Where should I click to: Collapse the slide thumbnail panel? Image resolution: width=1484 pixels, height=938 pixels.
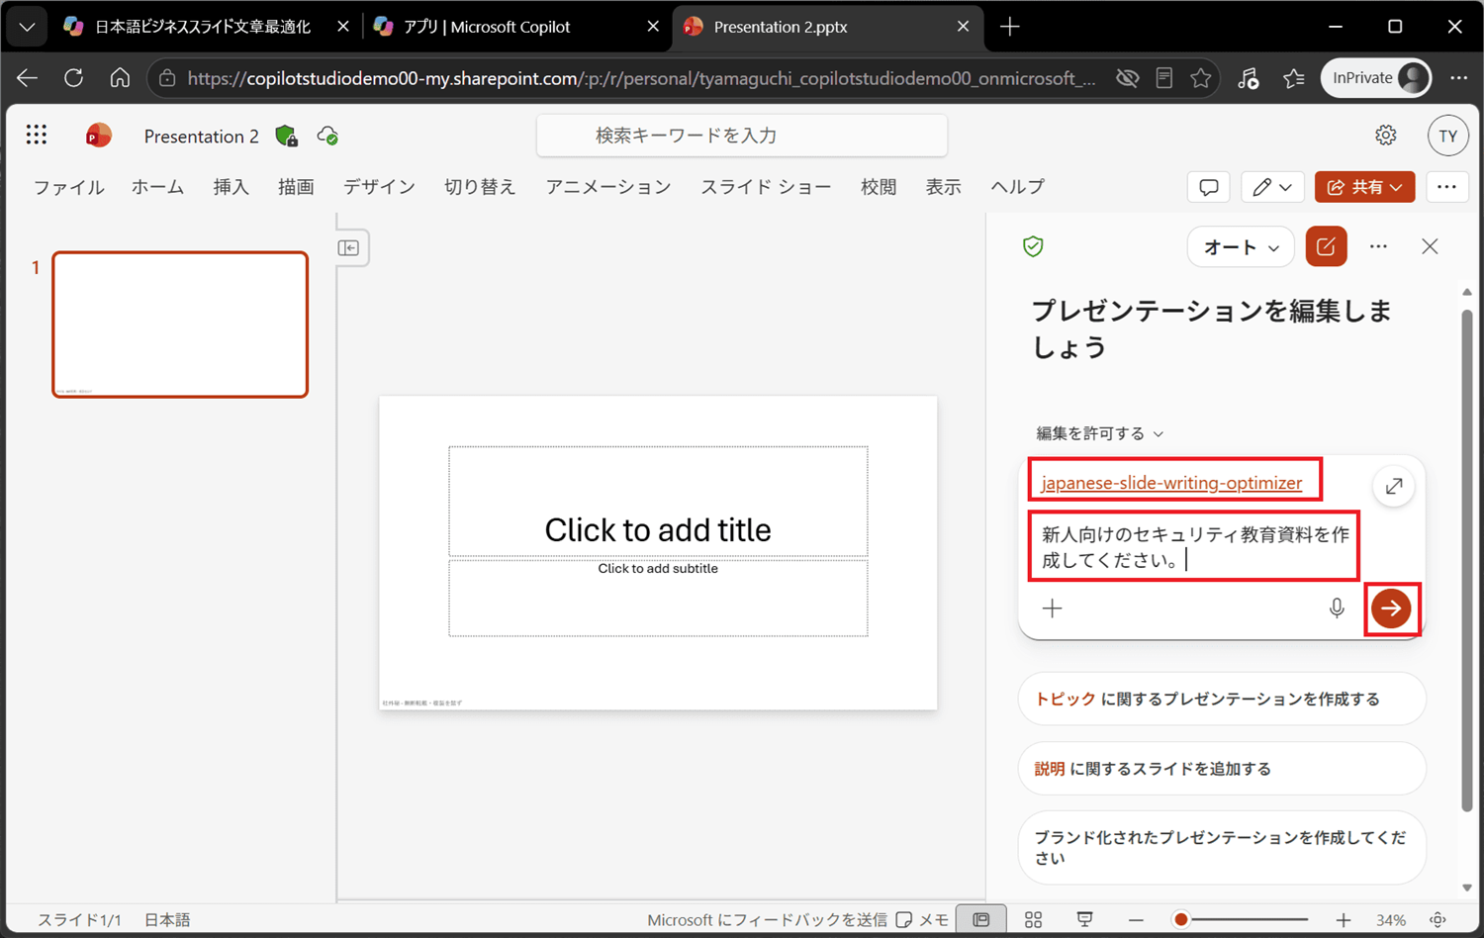click(x=348, y=247)
